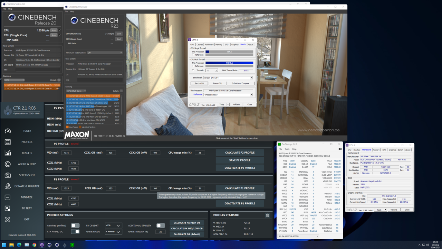This screenshot has height=249, width=442.
Task: Click the Calculate P2 Profile button
Action: click(240, 153)
